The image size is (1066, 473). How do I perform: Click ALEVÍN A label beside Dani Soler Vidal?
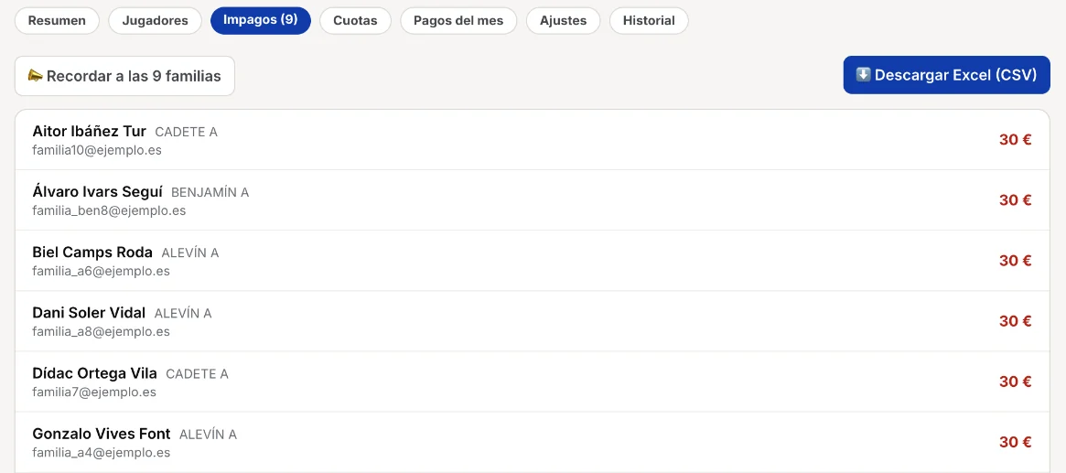coord(183,313)
